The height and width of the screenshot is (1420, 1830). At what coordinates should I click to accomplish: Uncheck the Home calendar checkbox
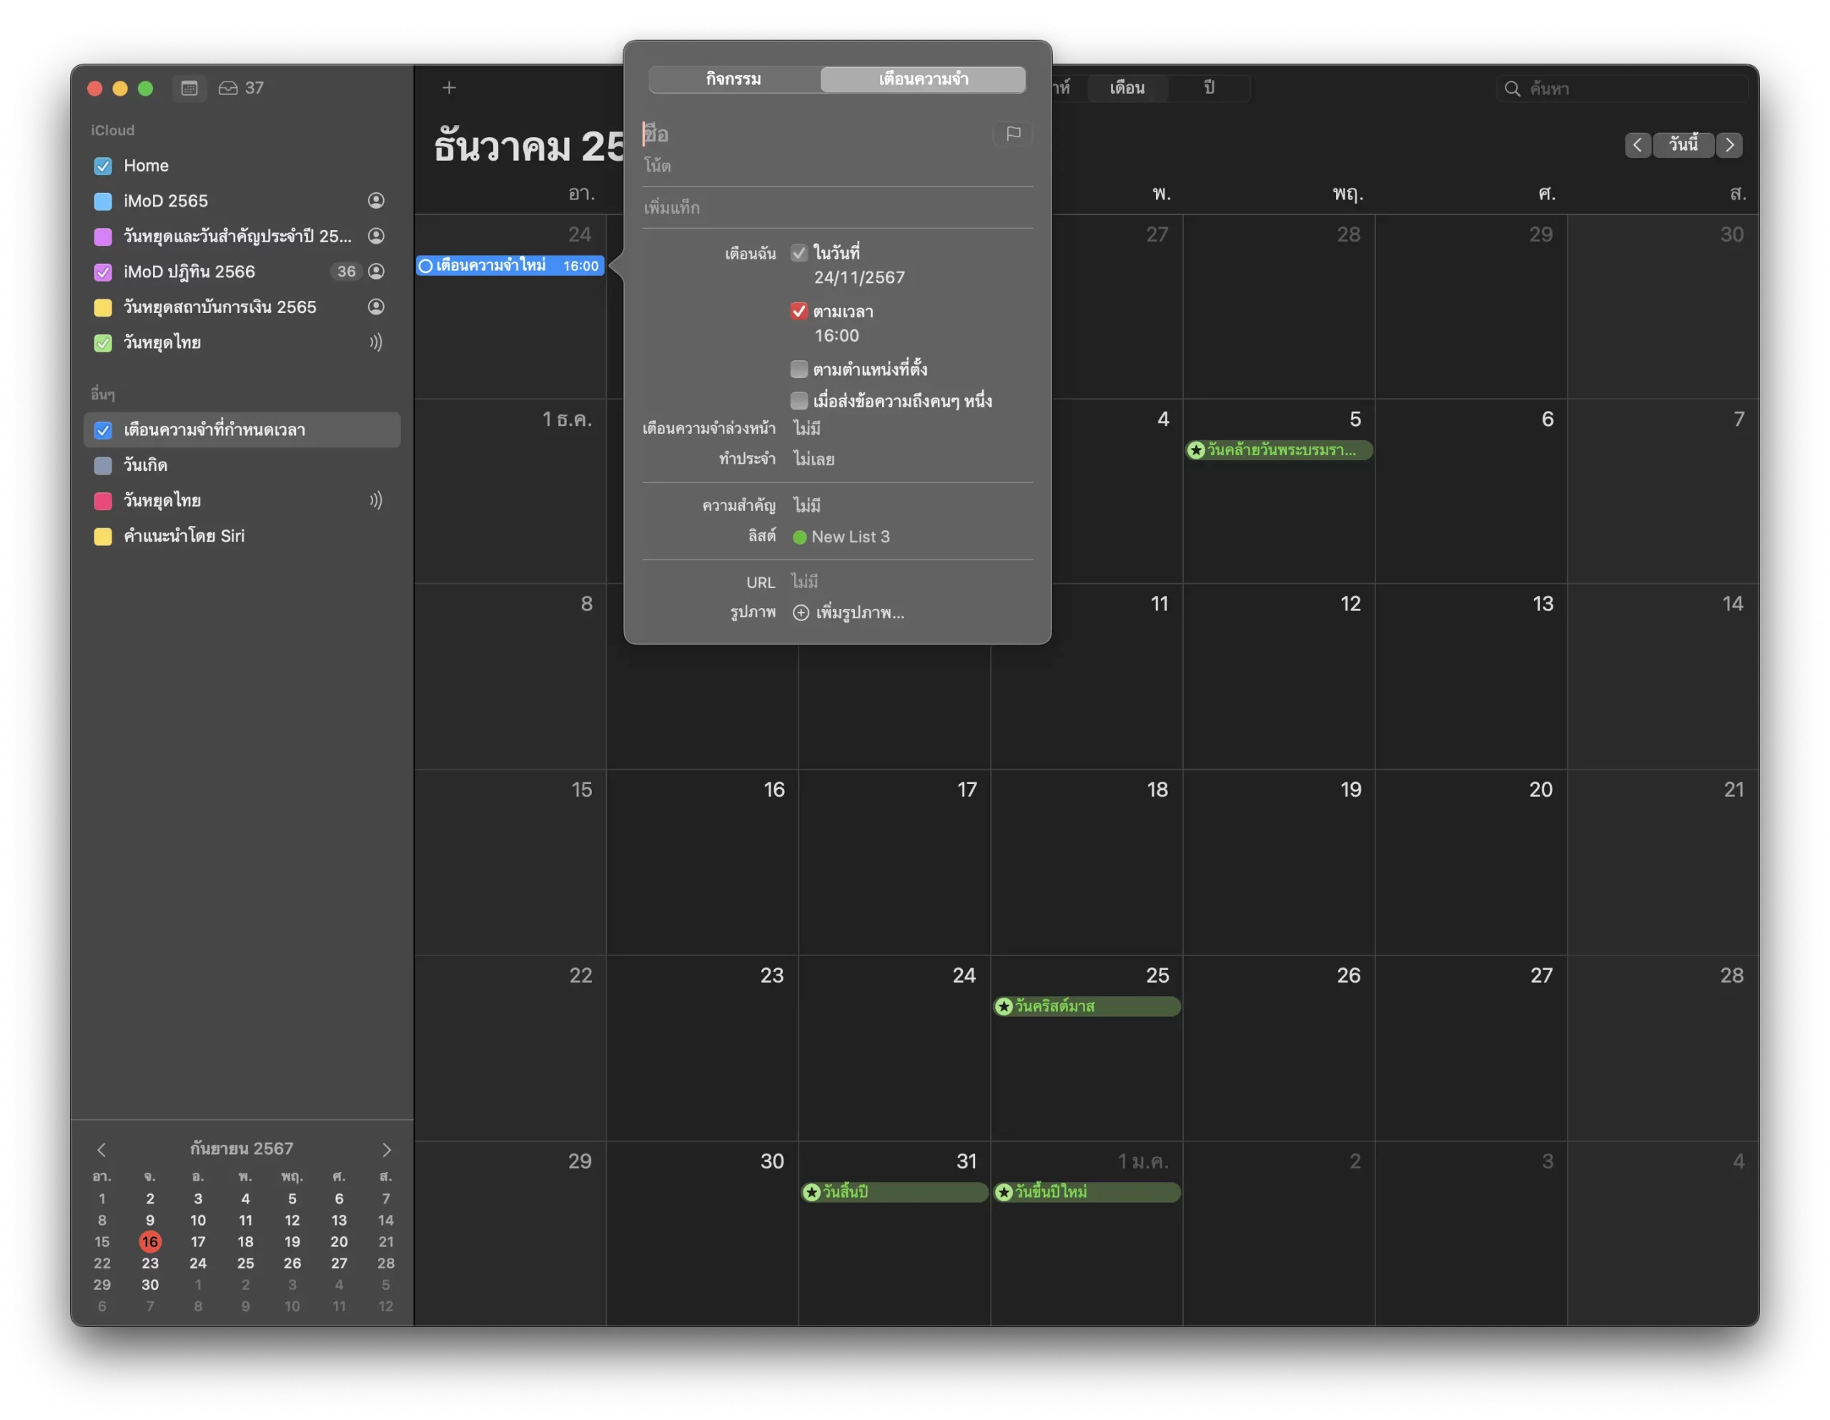(103, 166)
